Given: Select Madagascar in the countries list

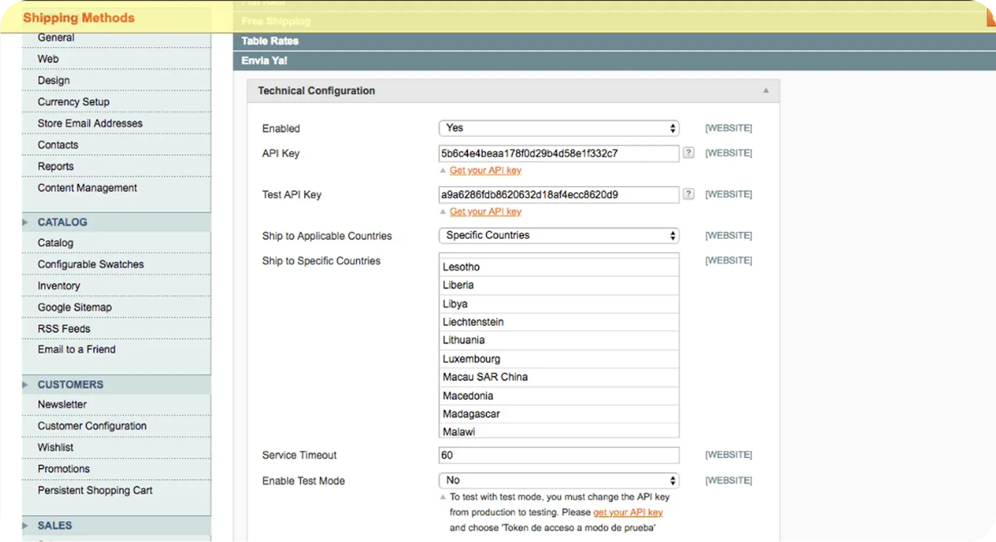Looking at the screenshot, I should point(471,414).
